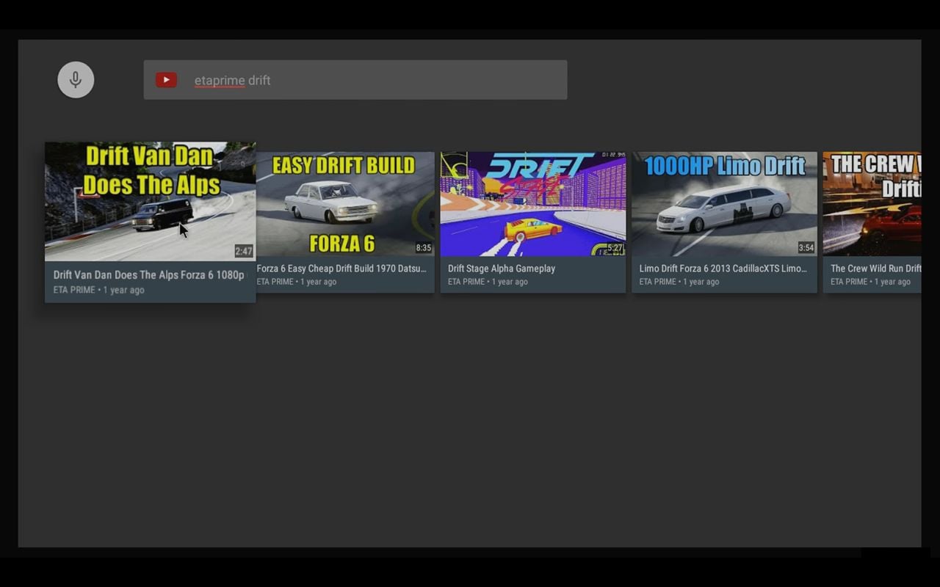Select title "Drift Van Dan Does The Alps Forza 6 1080p"
940x587 pixels.
pos(149,275)
